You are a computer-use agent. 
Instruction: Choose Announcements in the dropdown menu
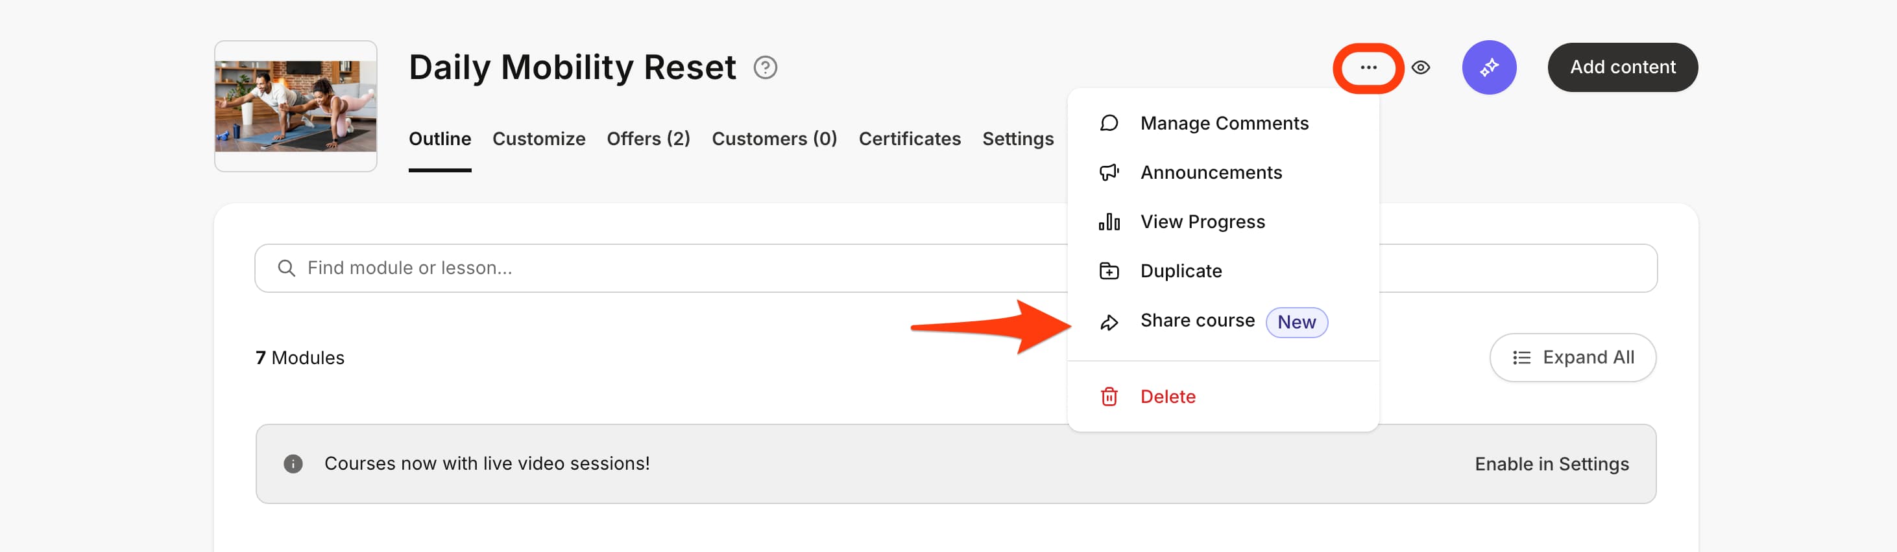1222,172
